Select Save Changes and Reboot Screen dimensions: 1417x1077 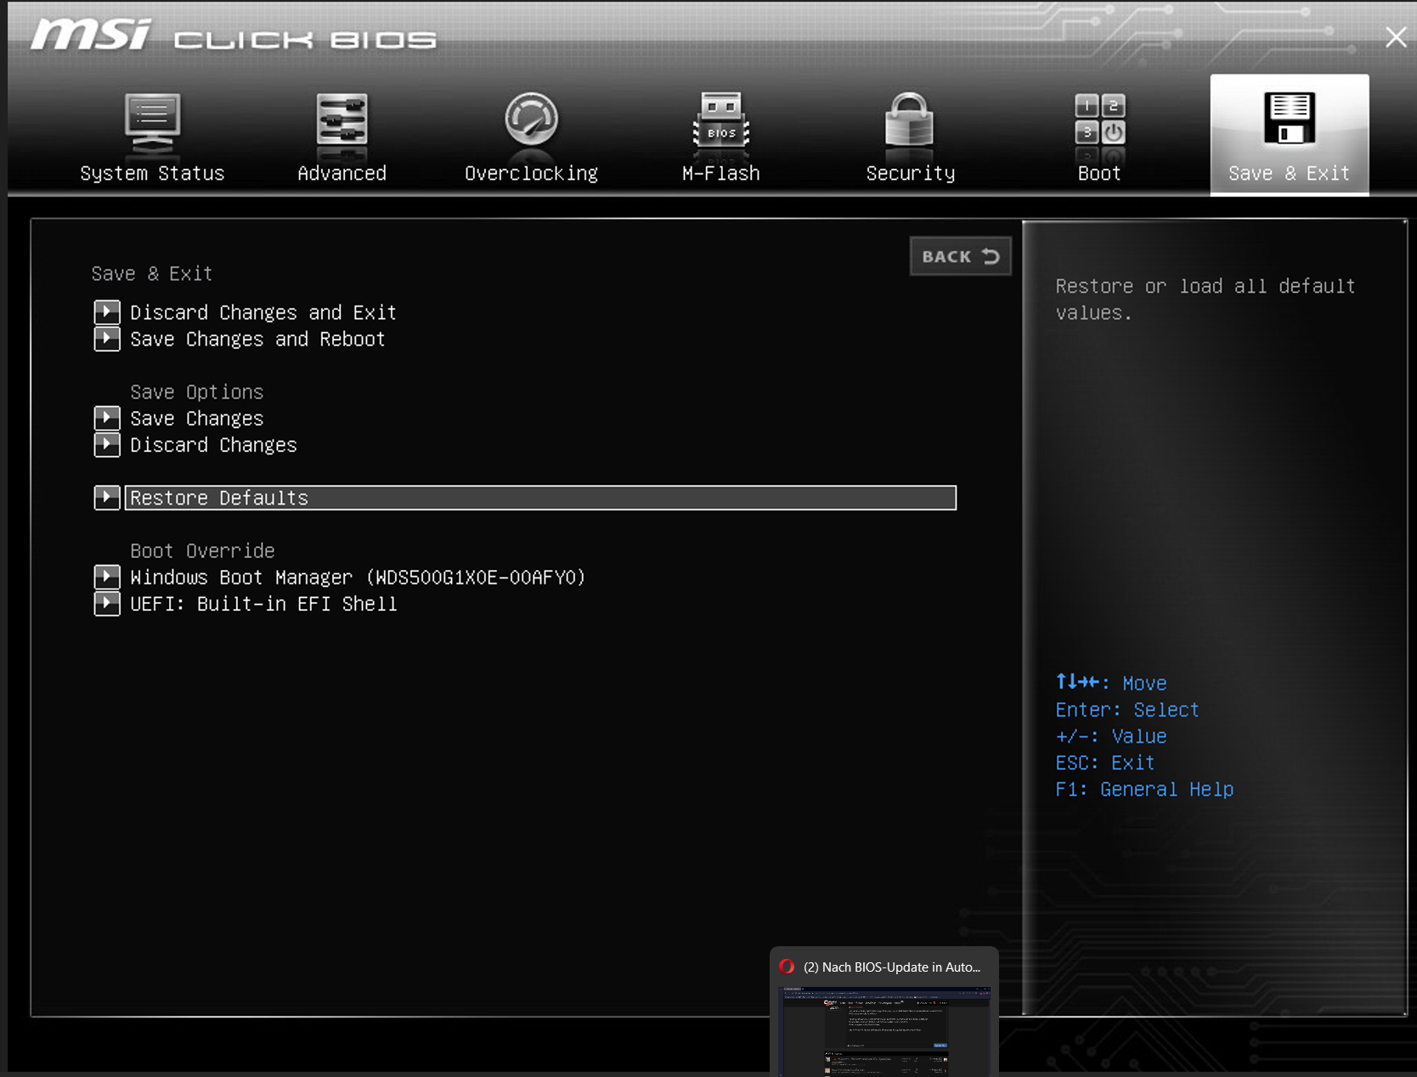pyautogui.click(x=257, y=339)
